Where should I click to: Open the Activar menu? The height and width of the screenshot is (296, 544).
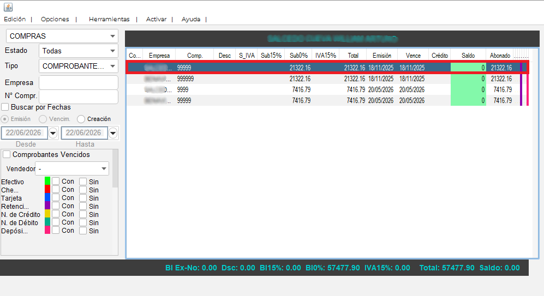coord(156,19)
